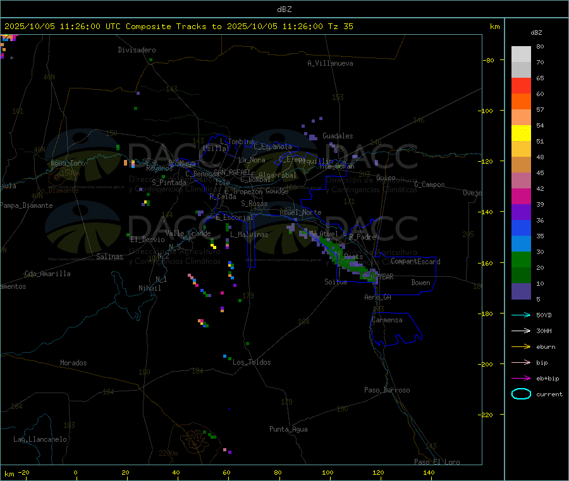Screen dimensions: 569x481
Task: Pick the purple 36-39 dBZ color swatch
Action: (x=521, y=212)
